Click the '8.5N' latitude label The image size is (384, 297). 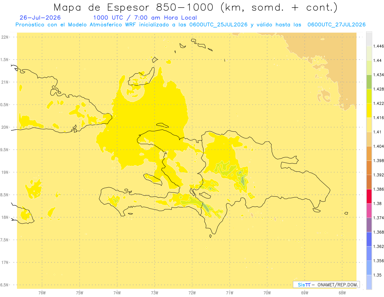5,195
